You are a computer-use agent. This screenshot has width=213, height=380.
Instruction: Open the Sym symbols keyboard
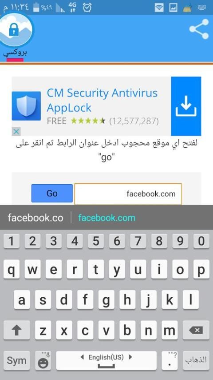[17, 360]
